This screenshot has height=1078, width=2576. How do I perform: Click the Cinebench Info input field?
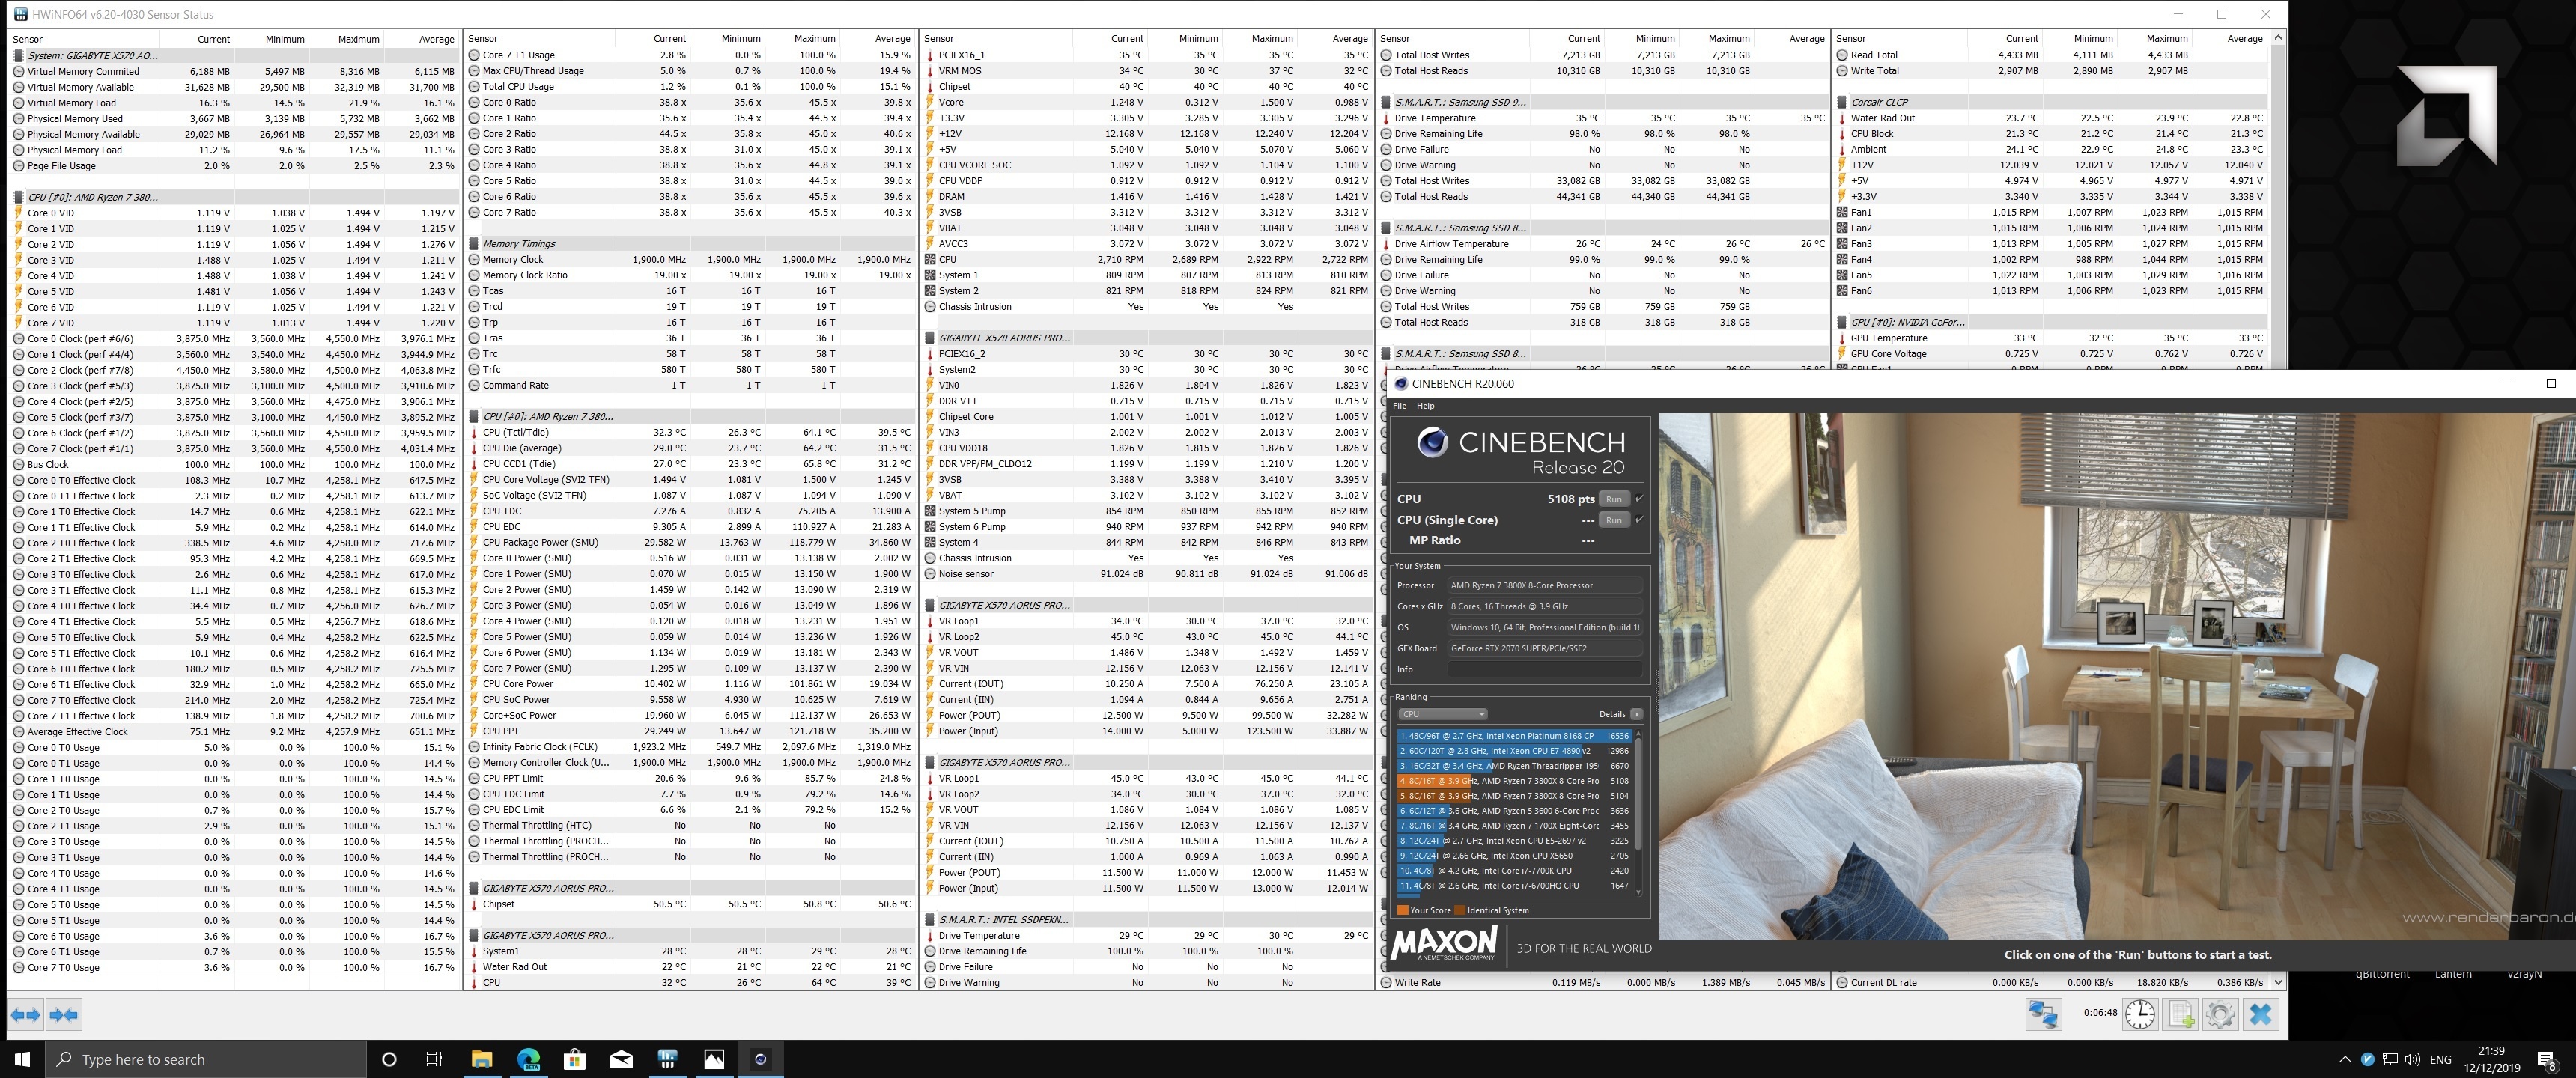pyautogui.click(x=1544, y=669)
